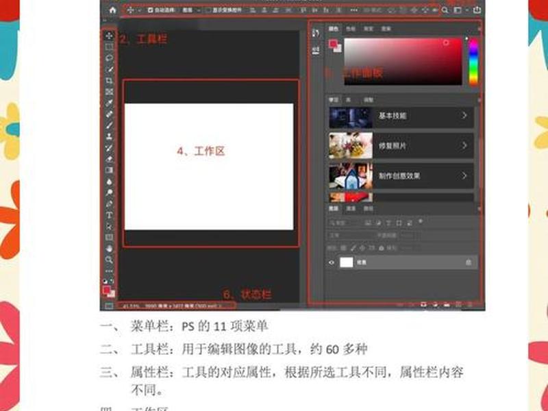Expand the 修复照片 chevron
The width and height of the screenshot is (548, 411).
click(x=464, y=145)
